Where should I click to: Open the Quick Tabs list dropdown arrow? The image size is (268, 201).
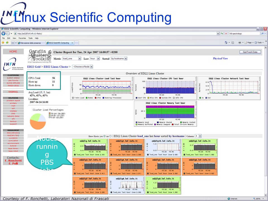(16, 43)
